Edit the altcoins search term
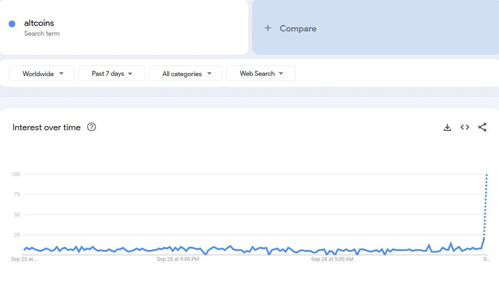The height and width of the screenshot is (286, 499). point(124,27)
